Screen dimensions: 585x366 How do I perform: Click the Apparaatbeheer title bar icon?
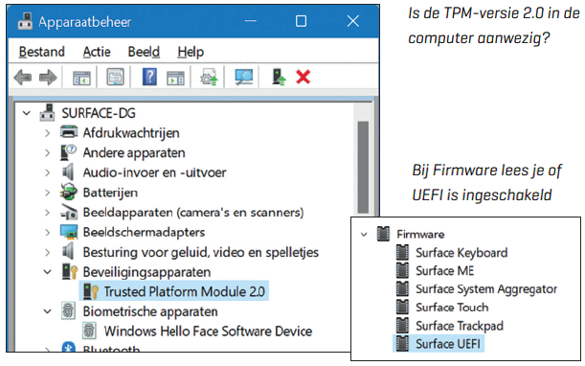pos(25,21)
